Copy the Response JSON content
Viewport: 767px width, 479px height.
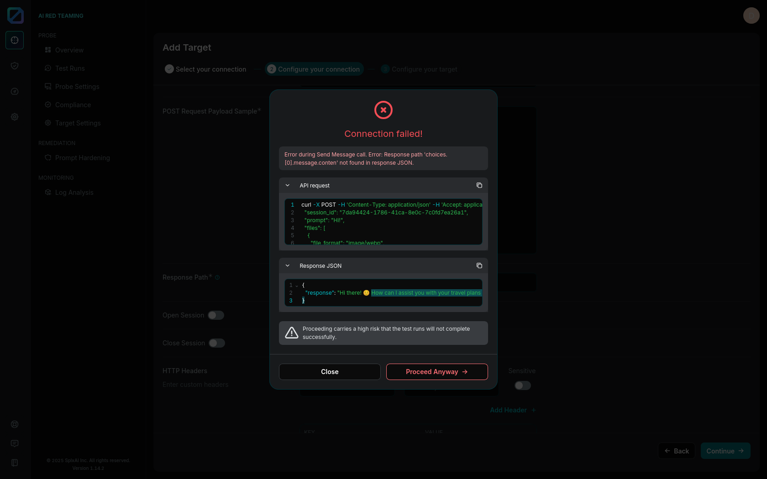click(479, 266)
